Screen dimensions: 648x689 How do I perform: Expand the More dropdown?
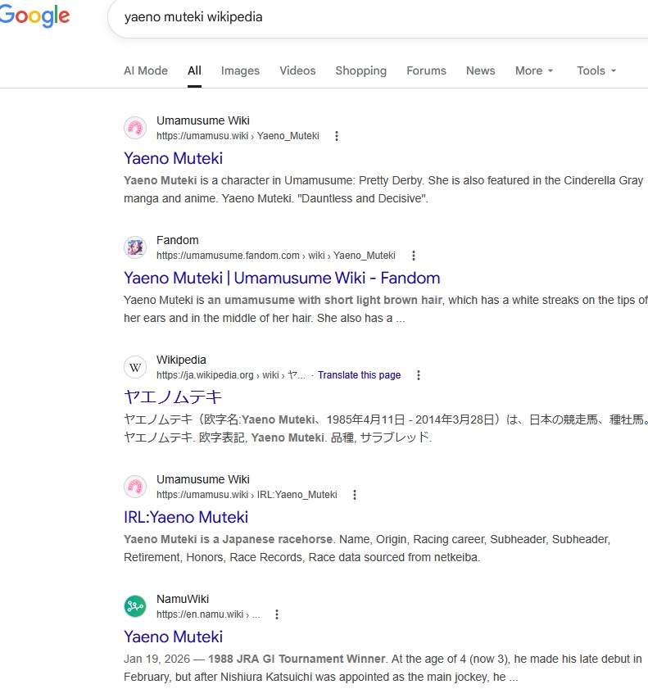[x=534, y=70]
